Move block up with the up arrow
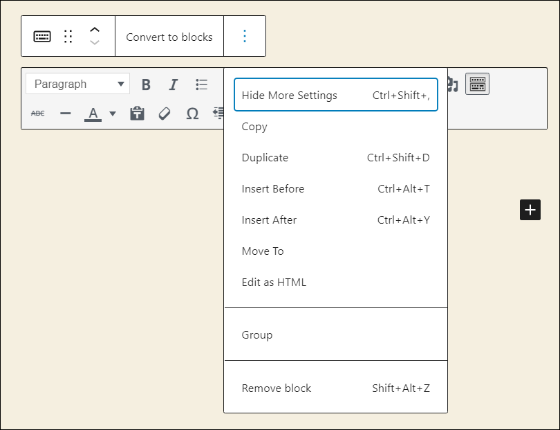Viewport: 560px width, 430px height. [x=95, y=30]
